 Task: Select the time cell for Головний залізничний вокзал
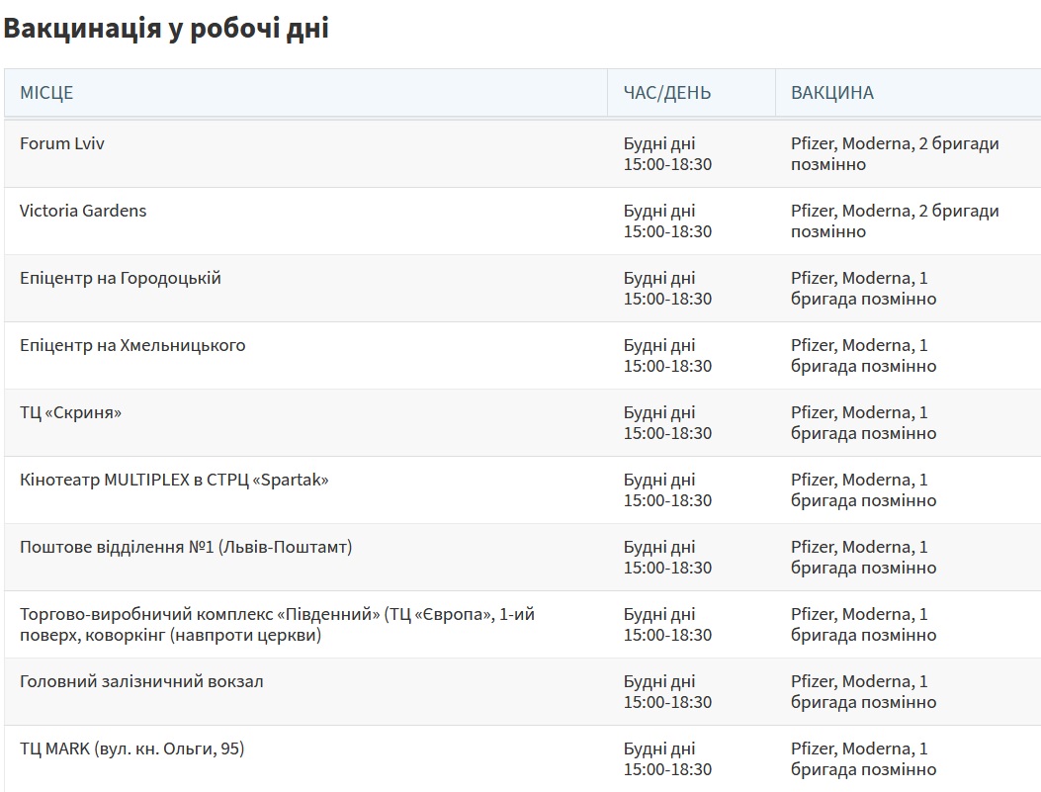pyautogui.click(x=667, y=692)
